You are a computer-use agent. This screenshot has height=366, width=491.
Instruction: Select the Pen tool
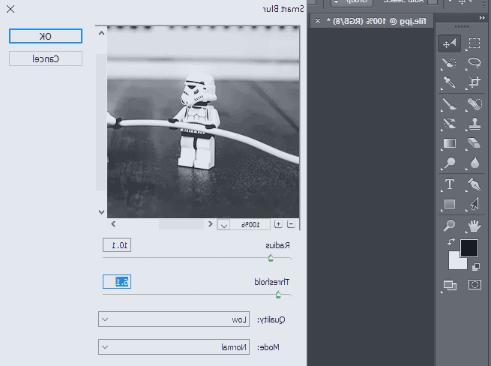pyautogui.click(x=474, y=184)
